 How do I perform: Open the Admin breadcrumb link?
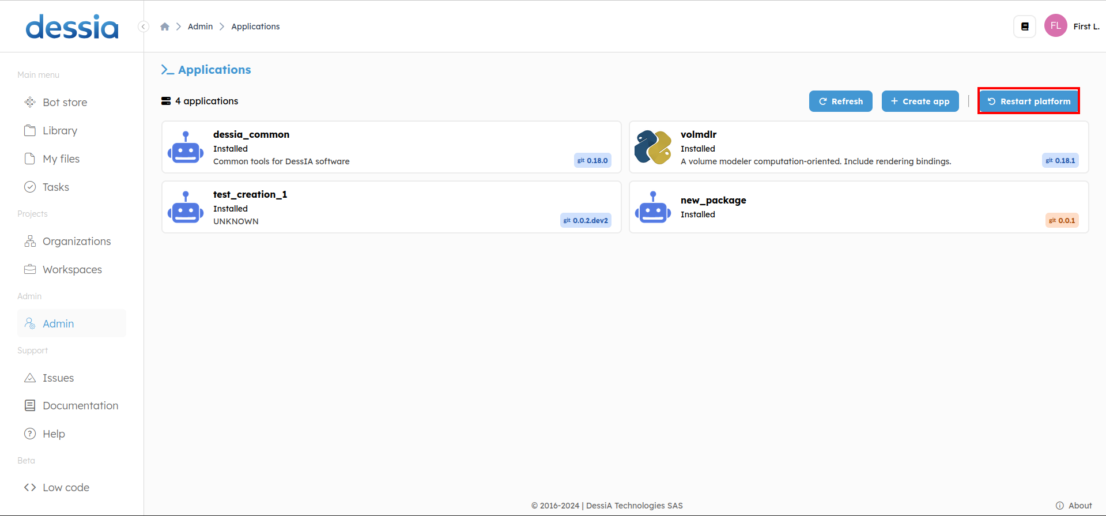click(x=200, y=27)
